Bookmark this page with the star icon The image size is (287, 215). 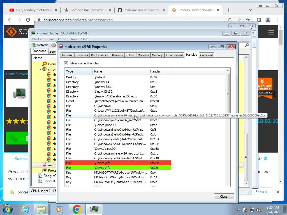pos(248,20)
